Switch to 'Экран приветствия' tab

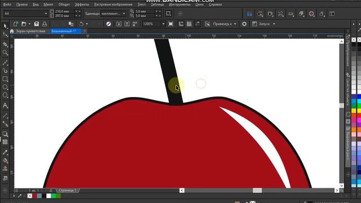pyautogui.click(x=30, y=31)
